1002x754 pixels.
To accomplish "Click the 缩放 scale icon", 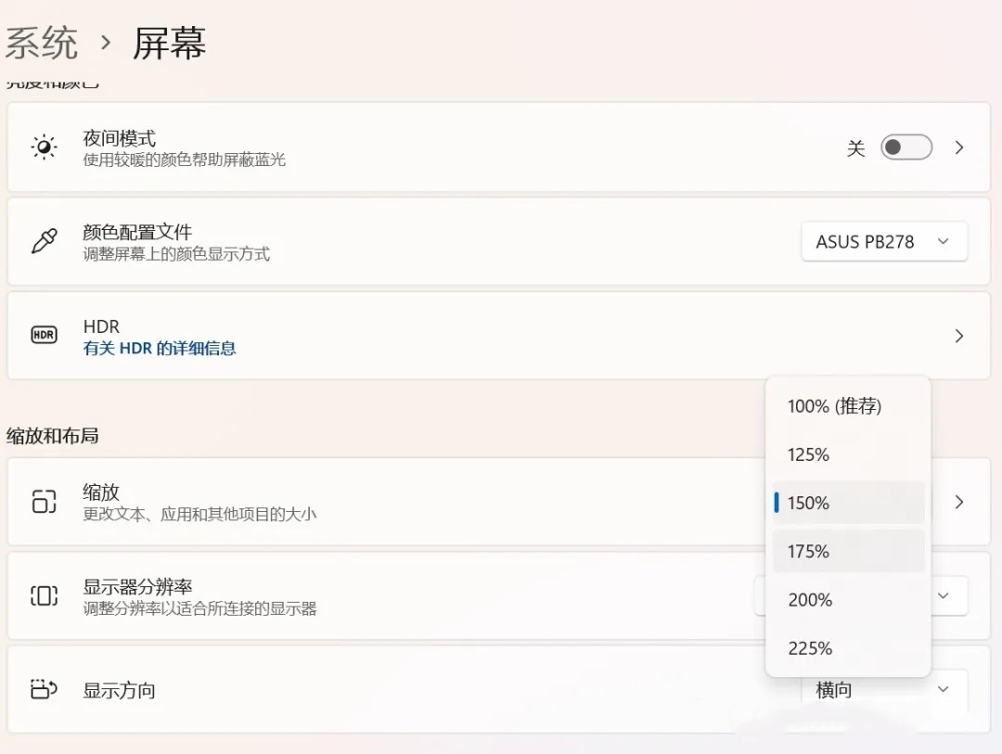I will click(x=45, y=502).
